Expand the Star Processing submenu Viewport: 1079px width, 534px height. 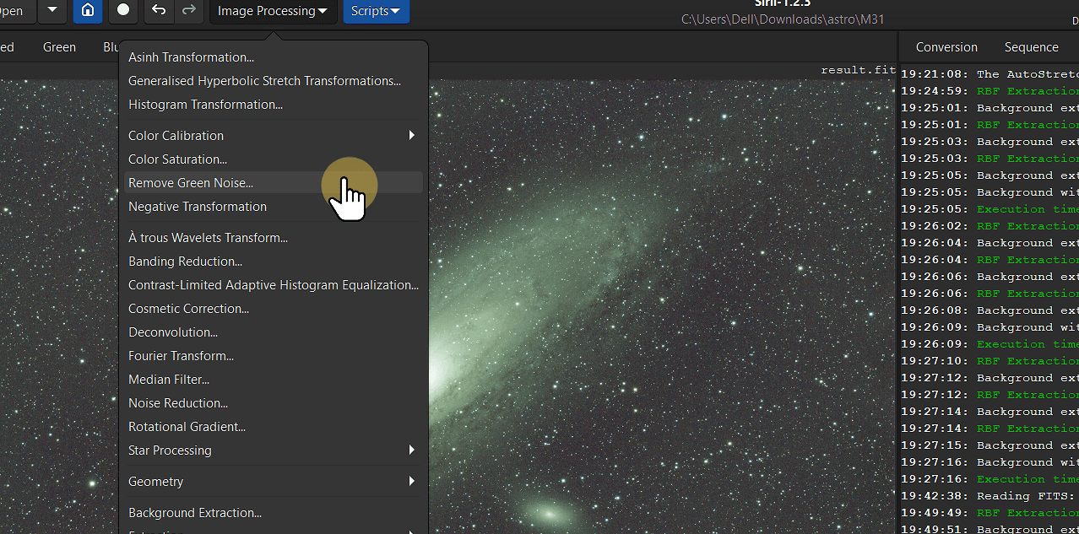pos(272,450)
